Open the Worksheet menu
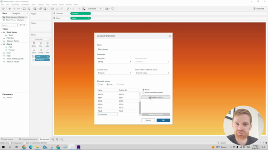The height and width of the screenshot is (150, 268). (x=15, y=5)
